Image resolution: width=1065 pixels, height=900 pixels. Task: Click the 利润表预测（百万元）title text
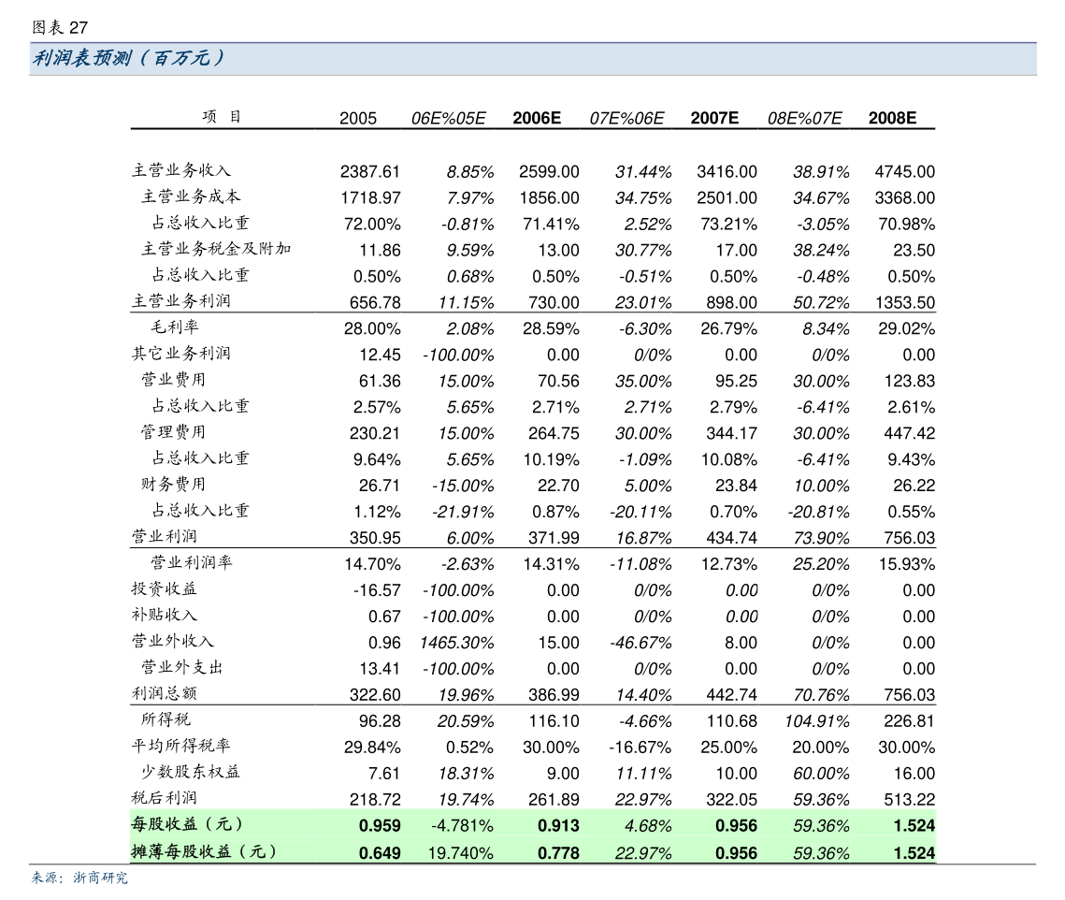[128, 59]
